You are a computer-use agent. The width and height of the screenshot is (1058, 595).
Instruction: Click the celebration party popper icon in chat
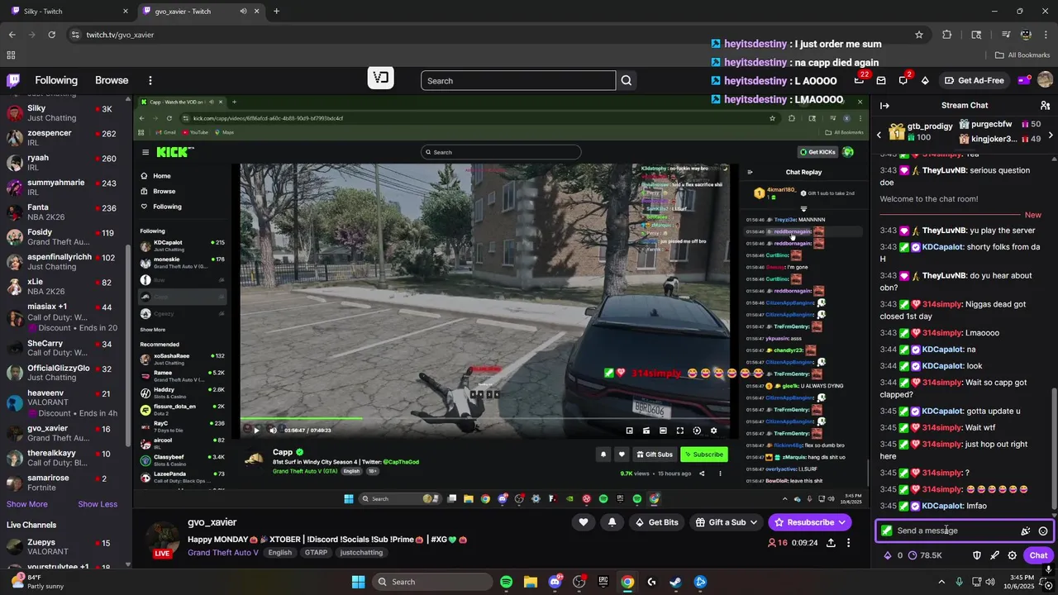pos(1026,531)
